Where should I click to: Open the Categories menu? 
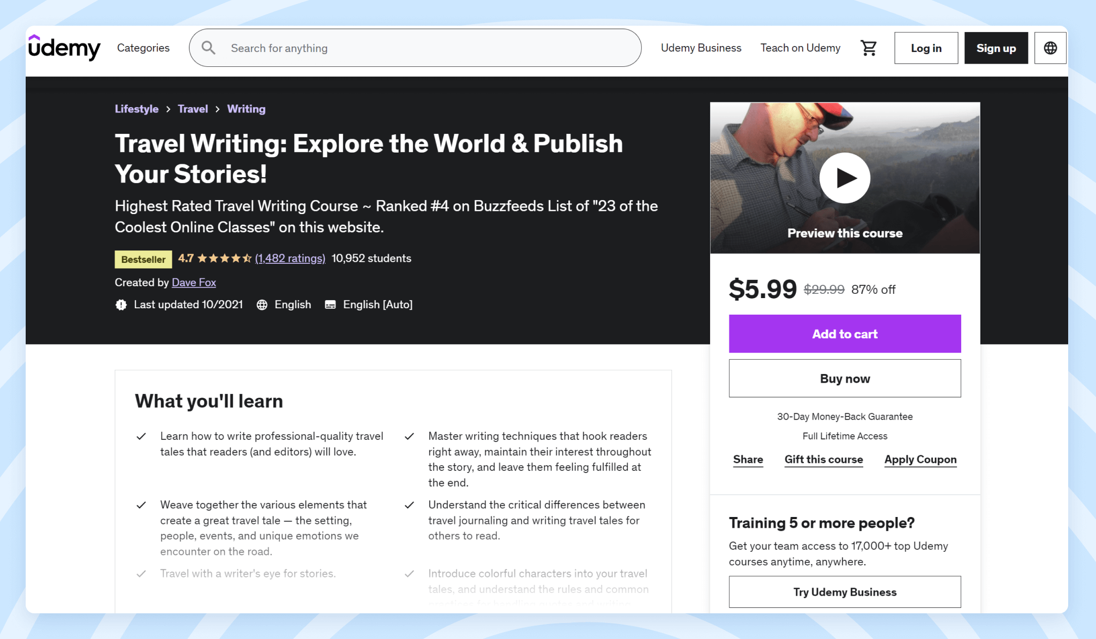click(143, 48)
